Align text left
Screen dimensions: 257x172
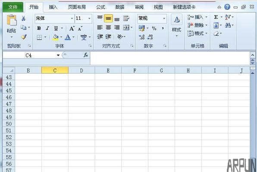(x=100, y=27)
